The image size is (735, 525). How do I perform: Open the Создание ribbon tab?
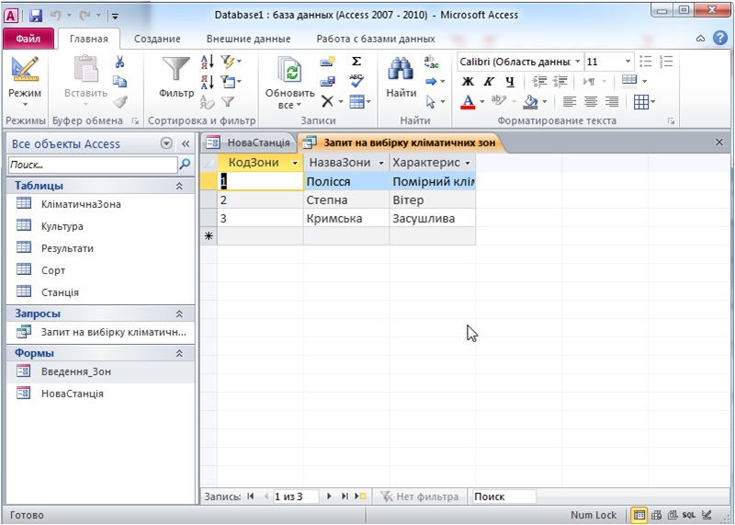(x=156, y=39)
